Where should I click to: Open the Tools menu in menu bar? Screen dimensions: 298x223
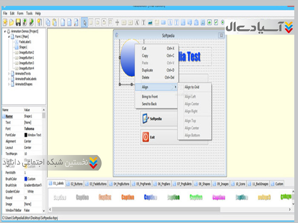click(29, 13)
